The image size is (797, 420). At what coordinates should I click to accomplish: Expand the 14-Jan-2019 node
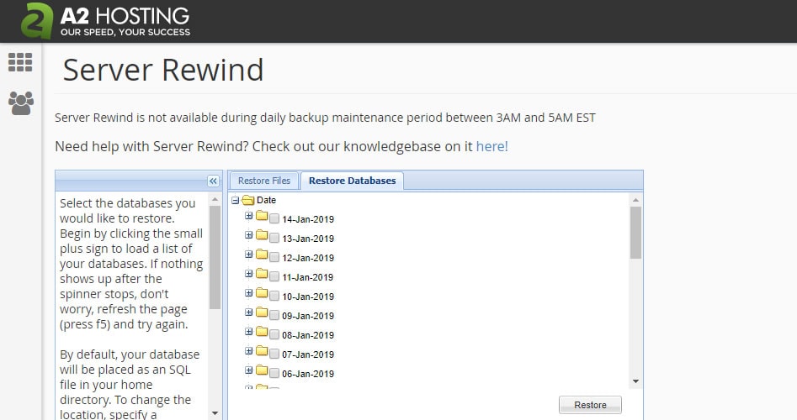click(x=248, y=216)
